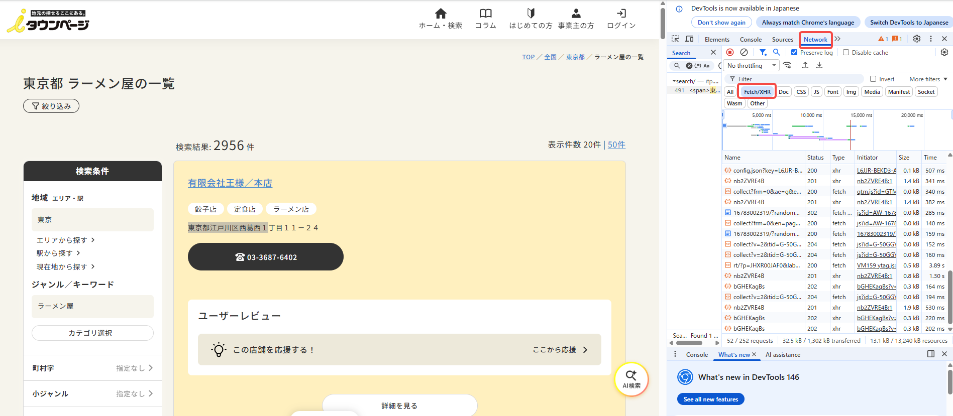Click the inspect element picker icon
This screenshot has height=416, width=953.
(x=675, y=39)
